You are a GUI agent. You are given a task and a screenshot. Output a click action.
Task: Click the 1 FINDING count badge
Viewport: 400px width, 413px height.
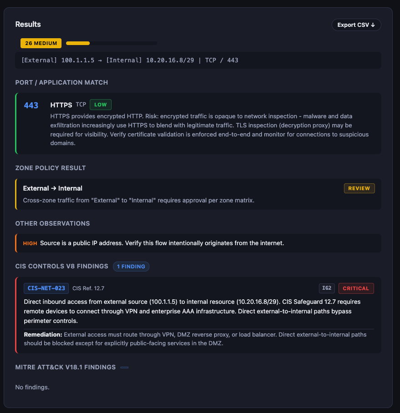[131, 267]
